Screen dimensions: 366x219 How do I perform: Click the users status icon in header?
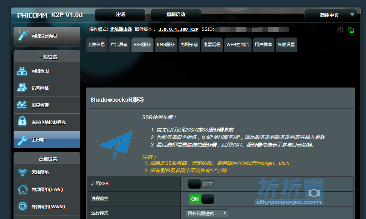[x=340, y=30]
